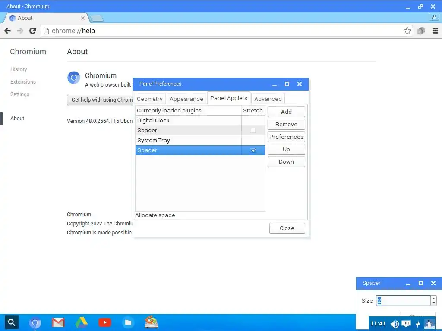Increase the Spacer size with the up arrow
Image resolution: width=442 pixels, height=331 pixels.
[x=433, y=298]
